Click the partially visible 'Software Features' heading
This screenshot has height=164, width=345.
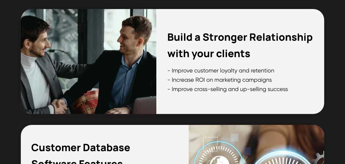(x=77, y=162)
